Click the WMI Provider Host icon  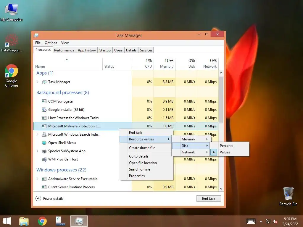click(x=44, y=159)
